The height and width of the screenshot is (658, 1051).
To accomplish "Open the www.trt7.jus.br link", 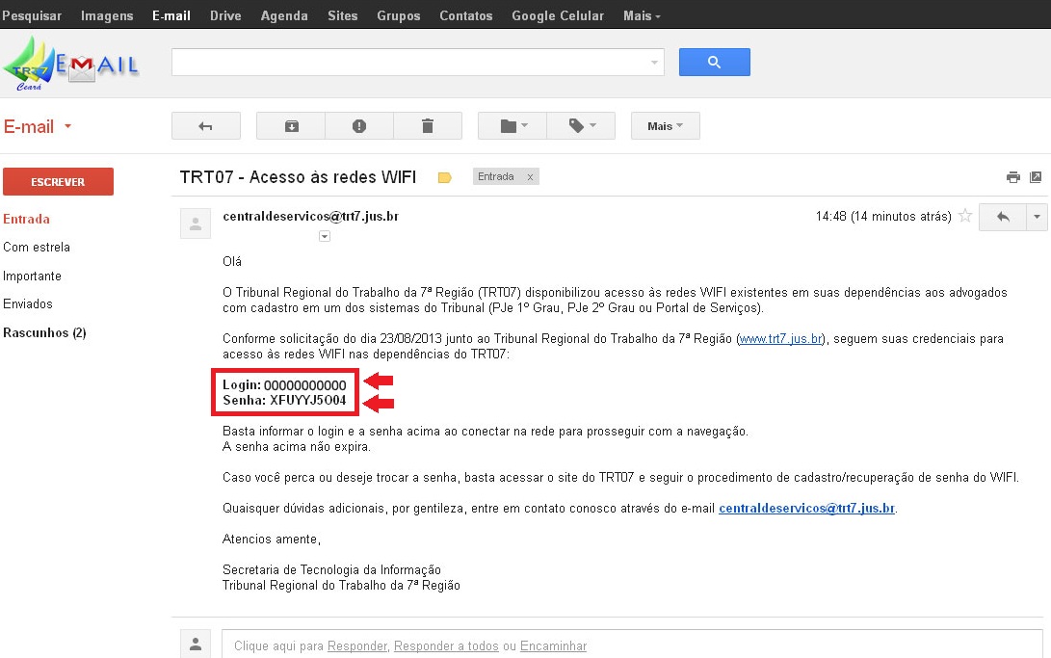I will pyautogui.click(x=781, y=339).
